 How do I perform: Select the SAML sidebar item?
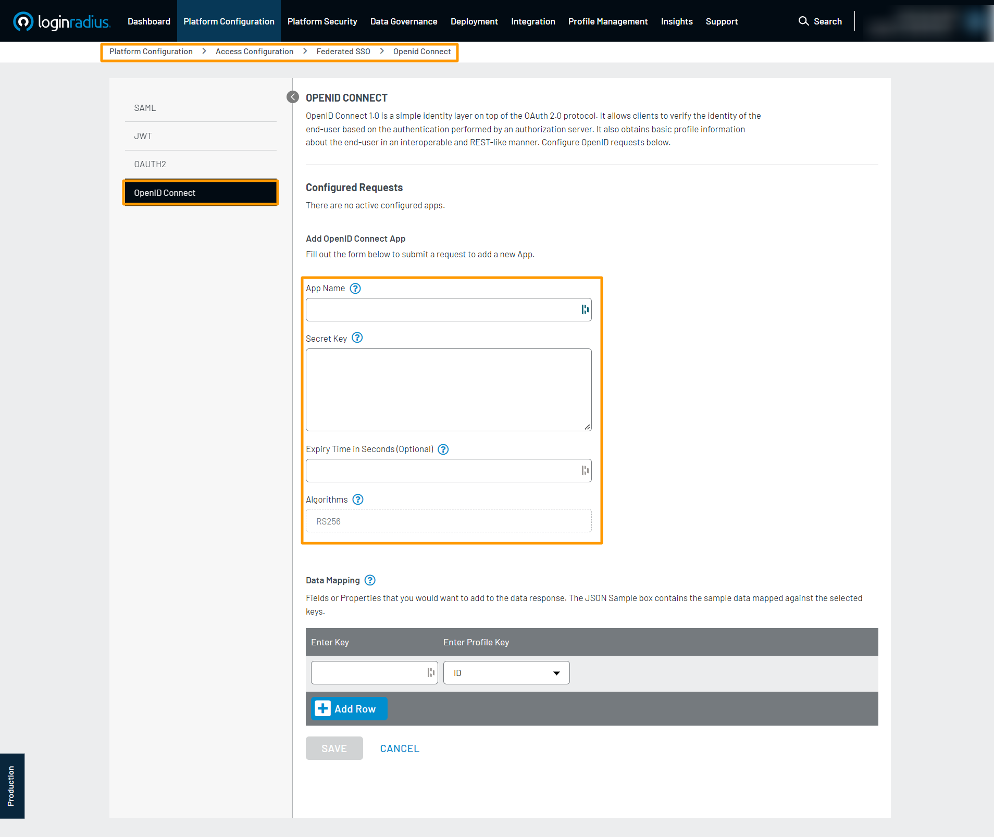pyautogui.click(x=201, y=108)
